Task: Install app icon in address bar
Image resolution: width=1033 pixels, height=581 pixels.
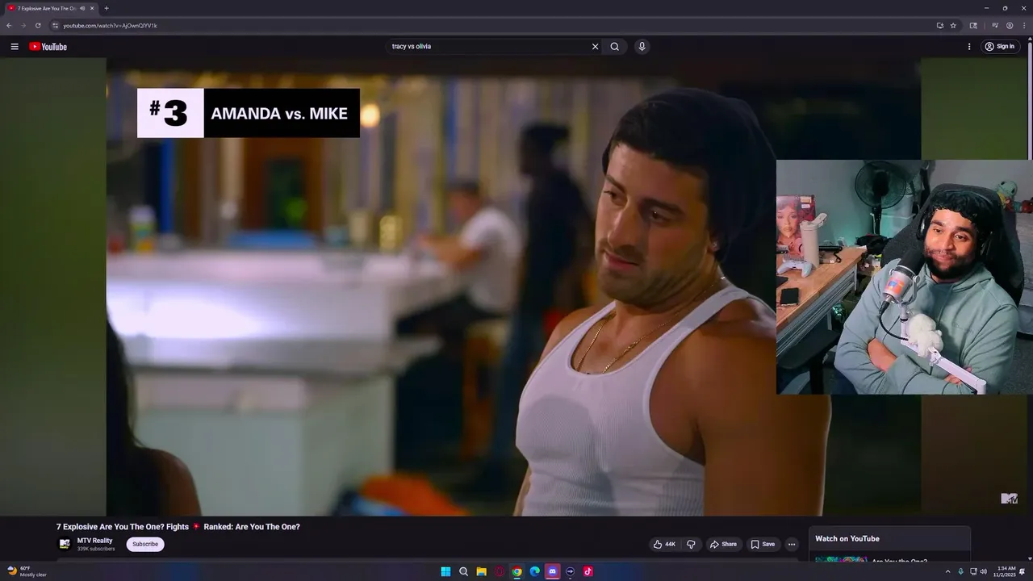Action: tap(939, 26)
